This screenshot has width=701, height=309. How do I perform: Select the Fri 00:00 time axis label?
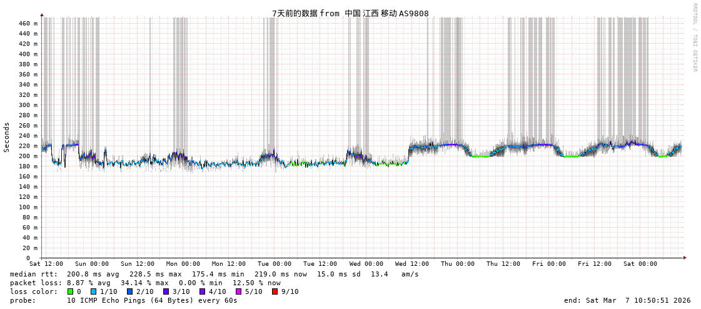(x=549, y=264)
